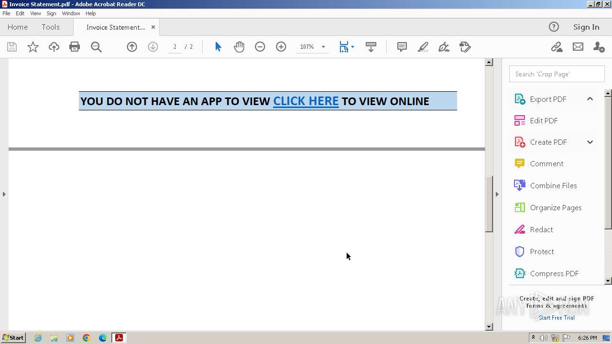The image size is (612, 344).
Task: Open the Edit menu
Action: [20, 13]
